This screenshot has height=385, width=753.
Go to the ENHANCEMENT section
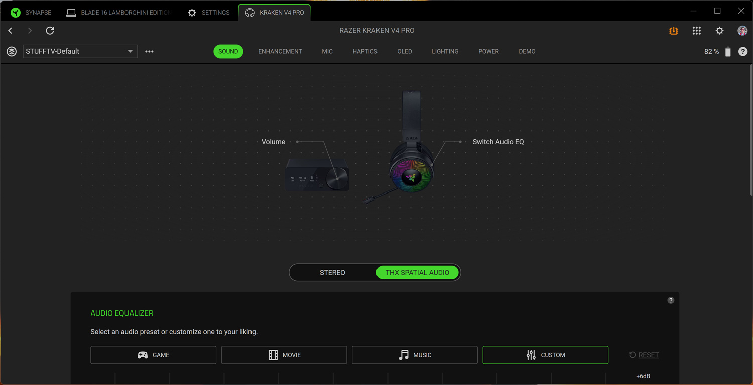click(280, 51)
